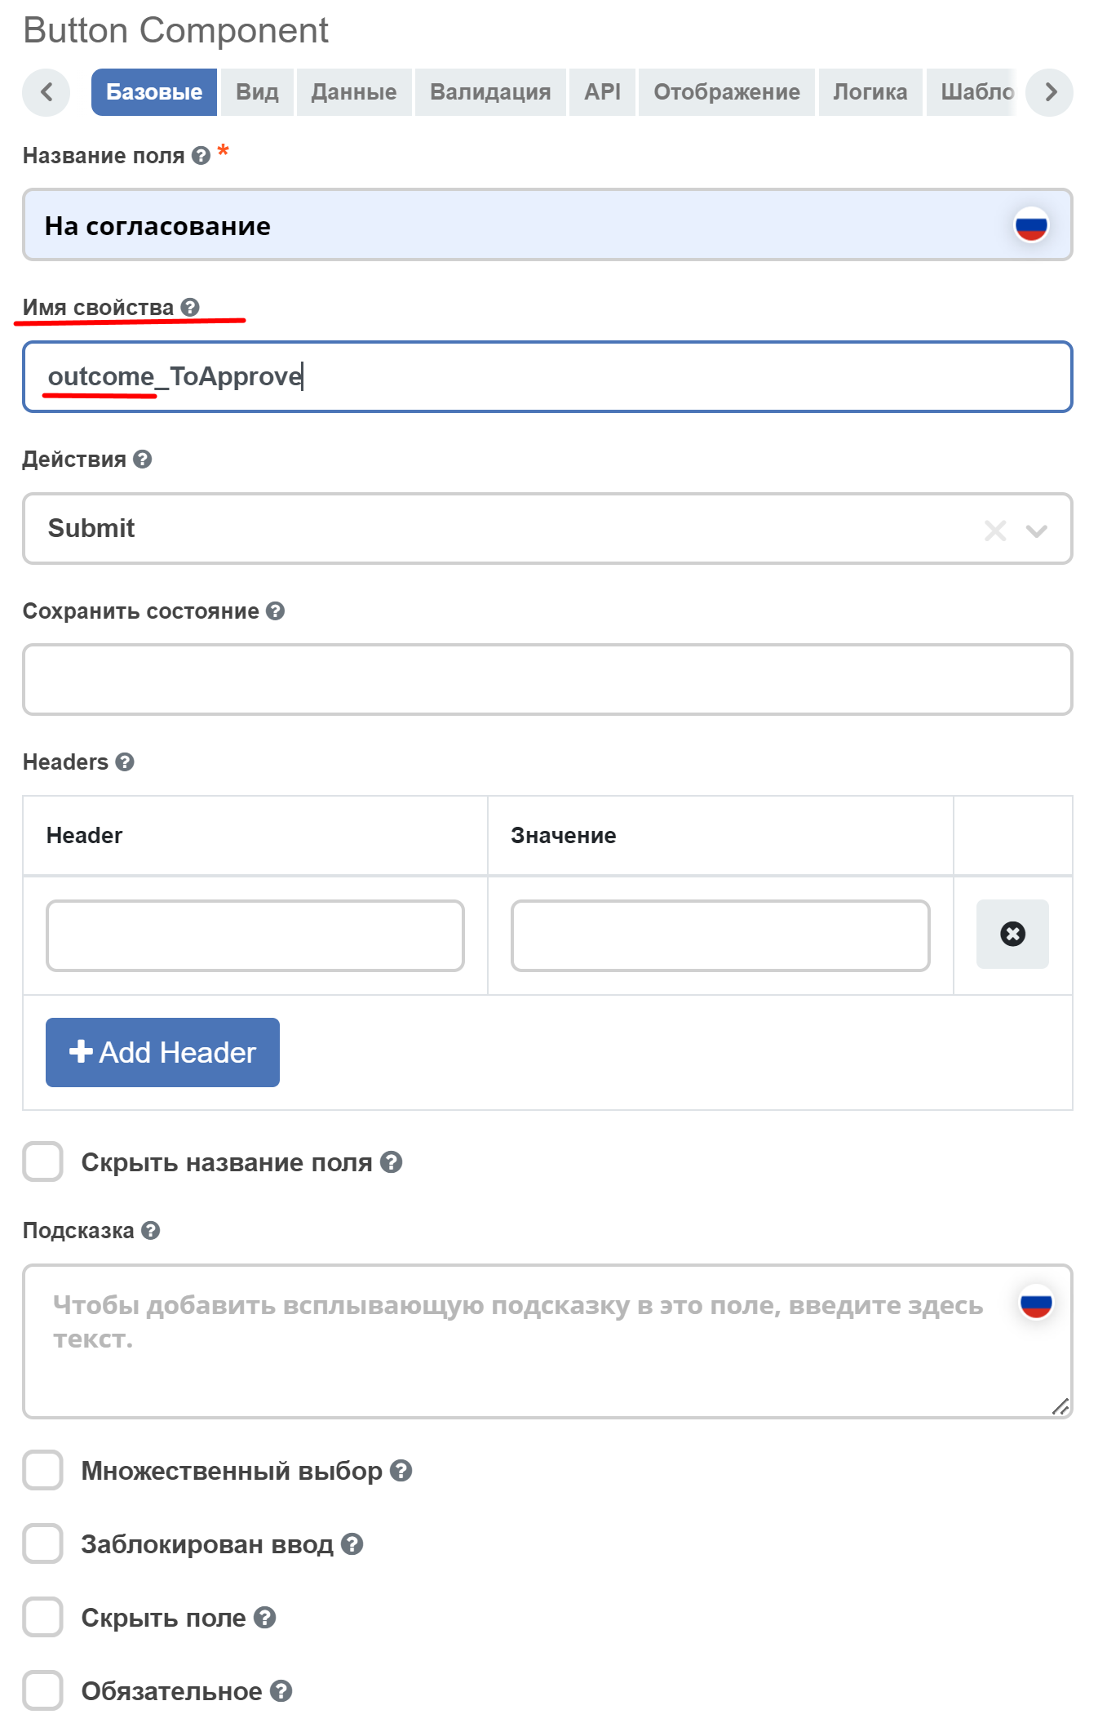Click Russian flag icon in Название поля field

1031,225
